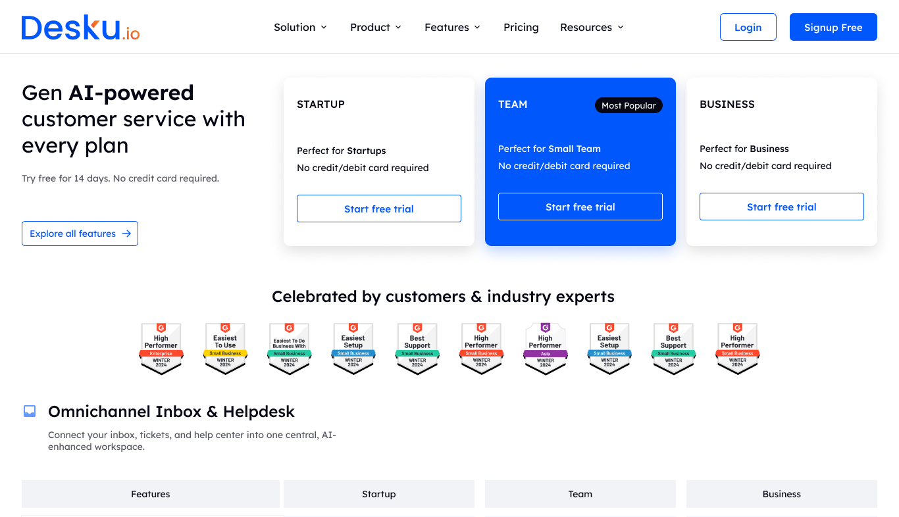Expand the Product menu

tap(376, 27)
